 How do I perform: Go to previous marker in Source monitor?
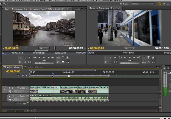tap(35, 57)
